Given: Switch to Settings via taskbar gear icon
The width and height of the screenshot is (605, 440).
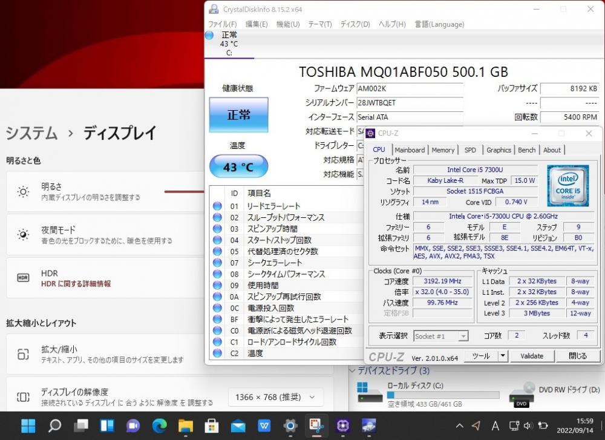Looking at the screenshot, I should [x=290, y=425].
